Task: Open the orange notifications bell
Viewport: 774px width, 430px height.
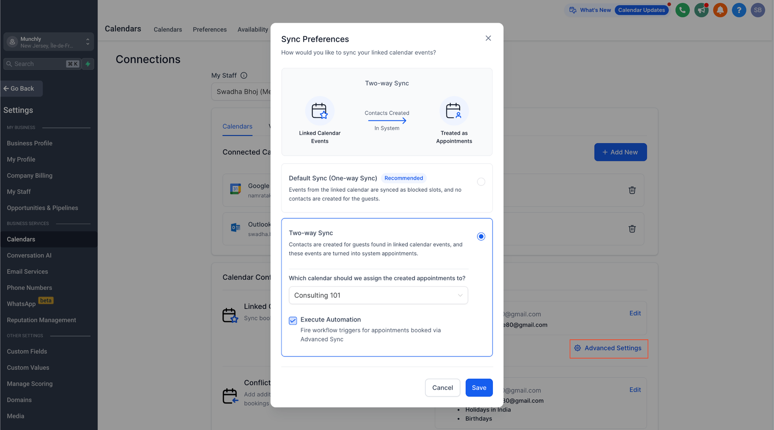Action: (720, 10)
